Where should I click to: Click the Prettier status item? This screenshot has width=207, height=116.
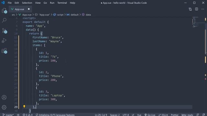click(175, 115)
